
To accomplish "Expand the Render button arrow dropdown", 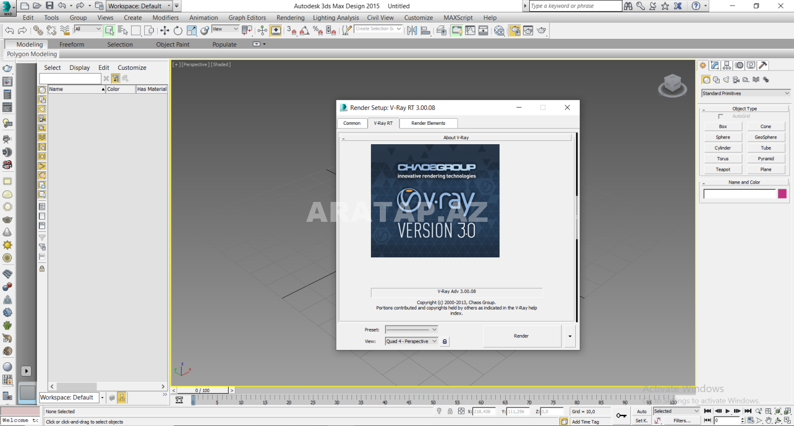I will pyautogui.click(x=570, y=336).
